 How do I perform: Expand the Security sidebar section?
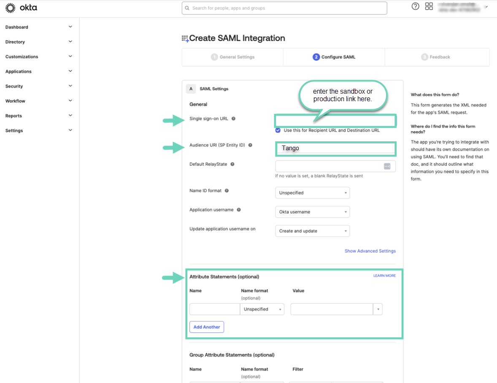(x=39, y=86)
